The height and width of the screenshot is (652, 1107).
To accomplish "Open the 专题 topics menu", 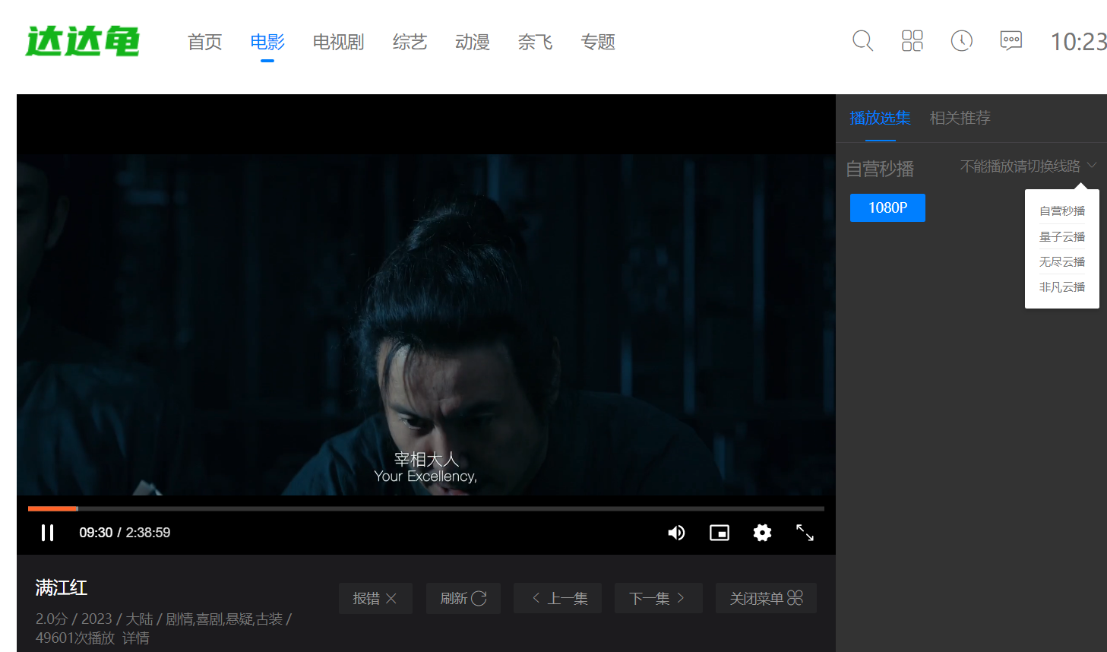I will coord(598,42).
